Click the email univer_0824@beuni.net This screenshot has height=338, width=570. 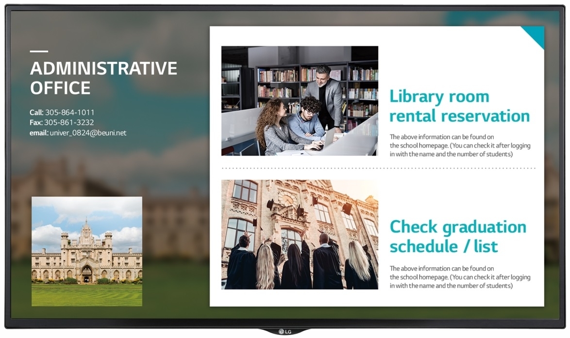point(78,133)
